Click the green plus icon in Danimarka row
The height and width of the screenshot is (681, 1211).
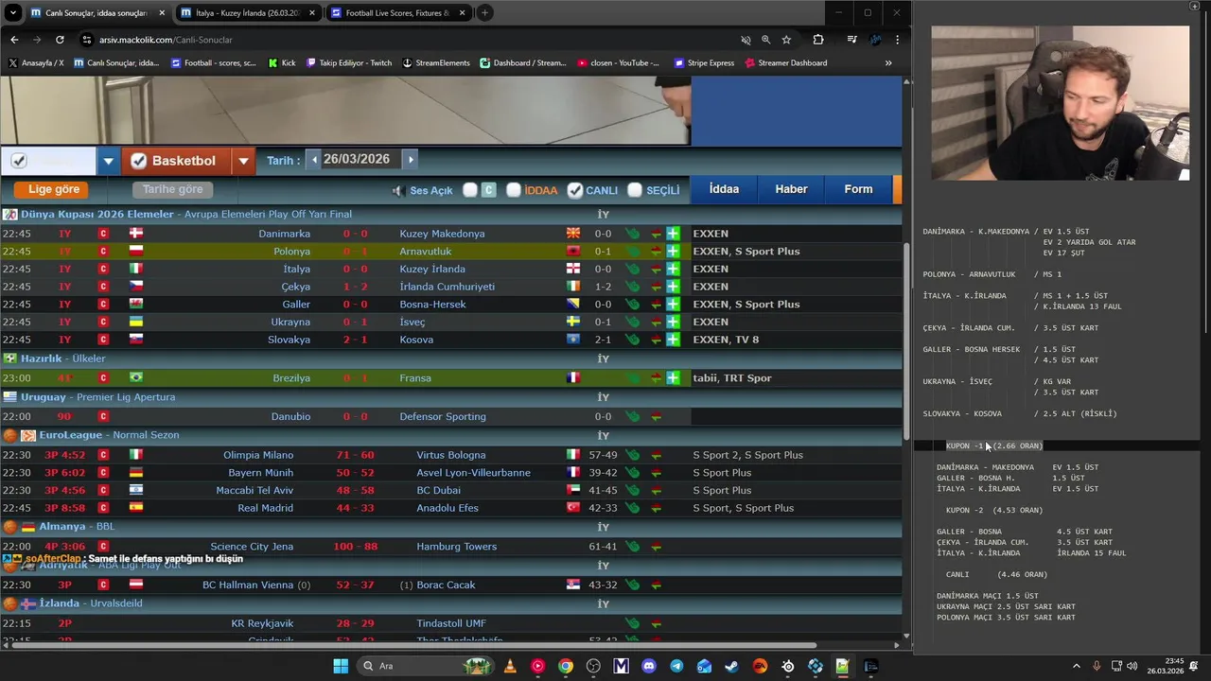pyautogui.click(x=673, y=234)
